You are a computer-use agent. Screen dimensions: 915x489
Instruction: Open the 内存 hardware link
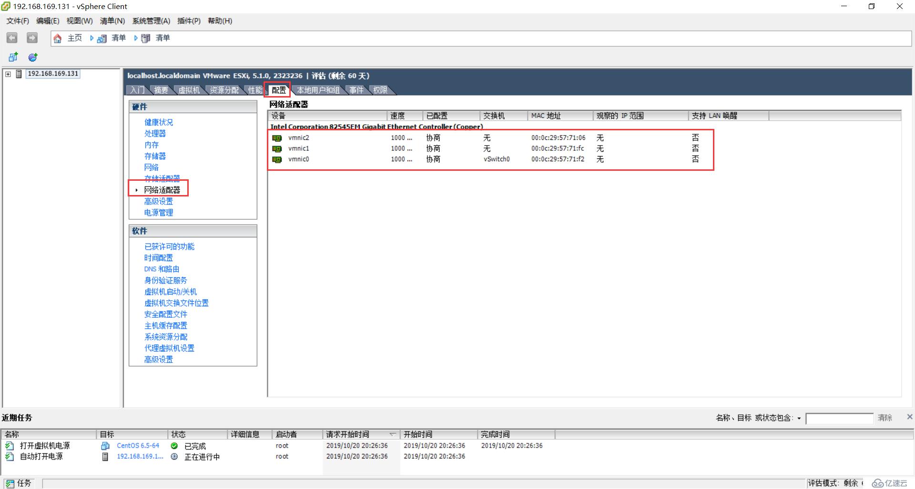tap(152, 145)
